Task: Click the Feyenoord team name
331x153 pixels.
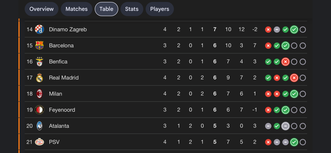Action: pyautogui.click(x=62, y=110)
